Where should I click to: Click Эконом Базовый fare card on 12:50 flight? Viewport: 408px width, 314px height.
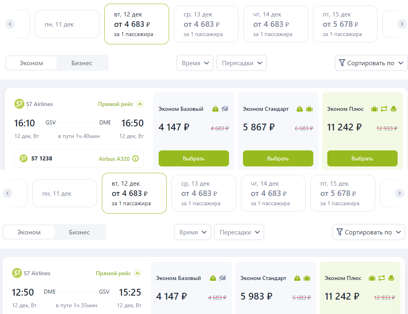click(x=191, y=288)
